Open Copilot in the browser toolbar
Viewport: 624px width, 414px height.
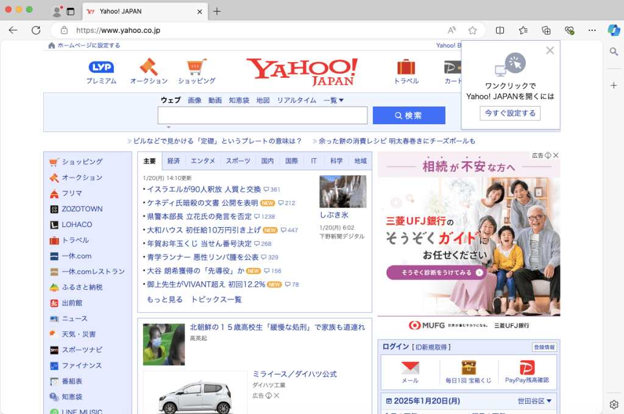614,30
